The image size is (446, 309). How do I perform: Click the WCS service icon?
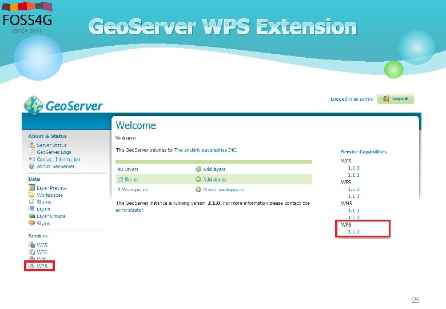(x=31, y=244)
